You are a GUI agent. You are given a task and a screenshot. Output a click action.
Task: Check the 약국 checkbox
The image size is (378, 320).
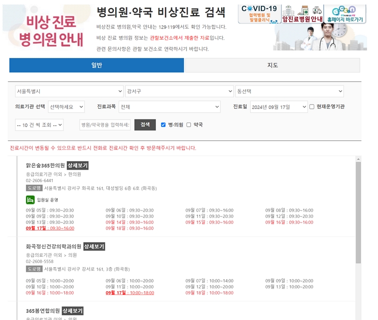coord(189,124)
